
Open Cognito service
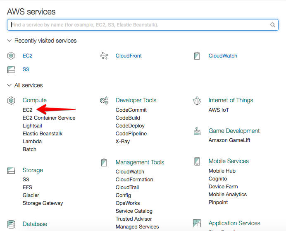[218, 178]
